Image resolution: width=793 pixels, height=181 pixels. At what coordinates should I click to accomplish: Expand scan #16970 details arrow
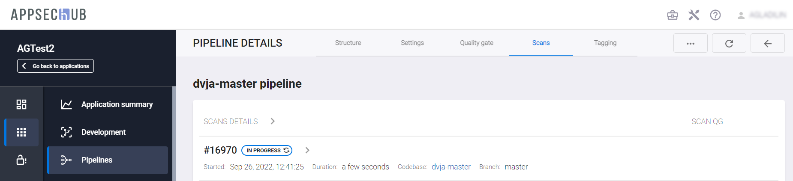[x=307, y=150]
